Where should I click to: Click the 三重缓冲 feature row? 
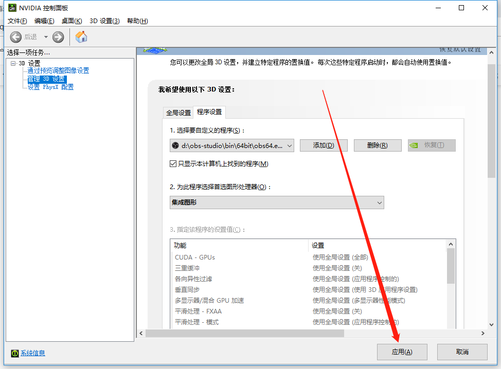coord(308,268)
